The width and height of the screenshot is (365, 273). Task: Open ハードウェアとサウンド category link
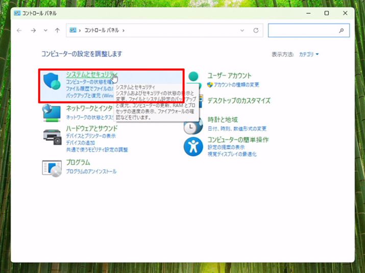click(92, 128)
